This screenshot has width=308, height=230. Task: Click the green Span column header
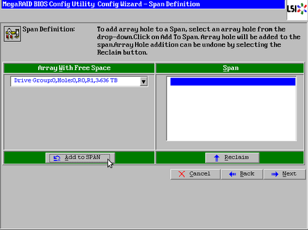tap(230, 68)
